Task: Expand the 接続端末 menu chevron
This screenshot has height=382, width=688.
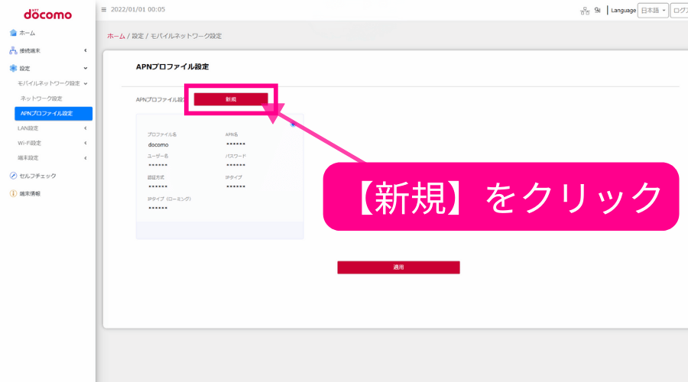Action: point(85,50)
